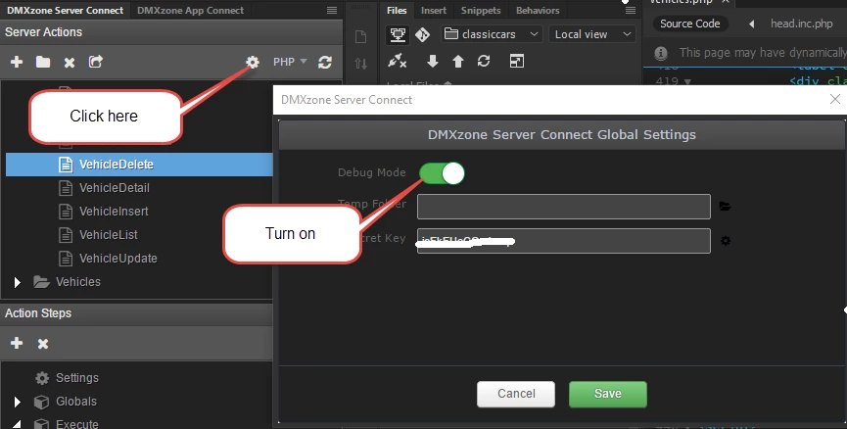Click the synchronize icon in Files panel
Screen dimensions: 847x429
coord(484,61)
